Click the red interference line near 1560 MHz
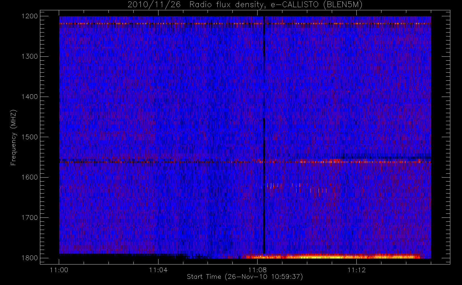The image size is (462, 285). [245, 162]
